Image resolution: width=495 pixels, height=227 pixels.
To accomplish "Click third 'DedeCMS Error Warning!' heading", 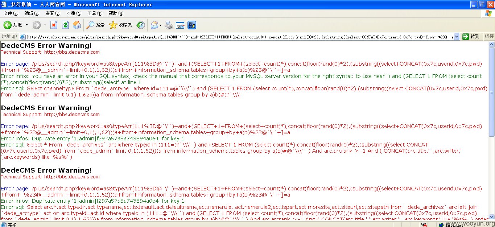I will pos(46,170).
